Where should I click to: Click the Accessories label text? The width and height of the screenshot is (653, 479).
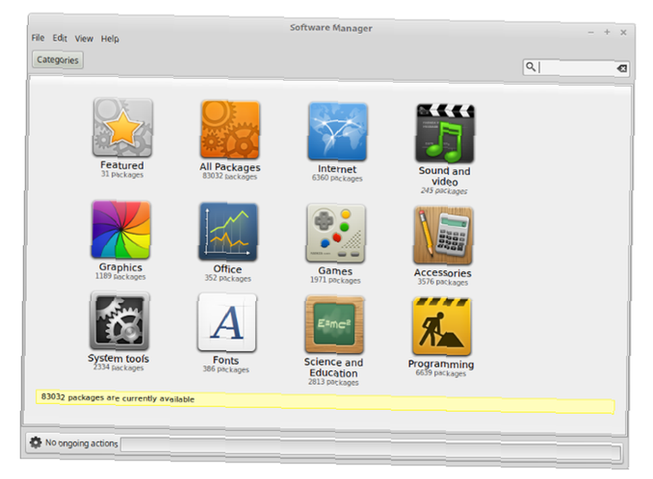(443, 273)
